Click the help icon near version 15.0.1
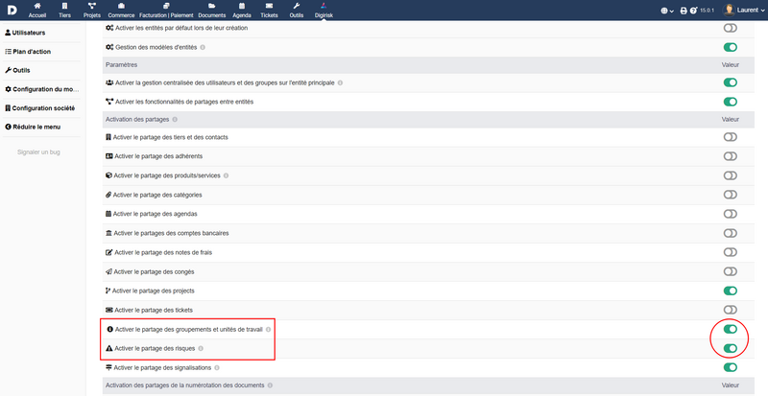768x396 pixels. (693, 11)
